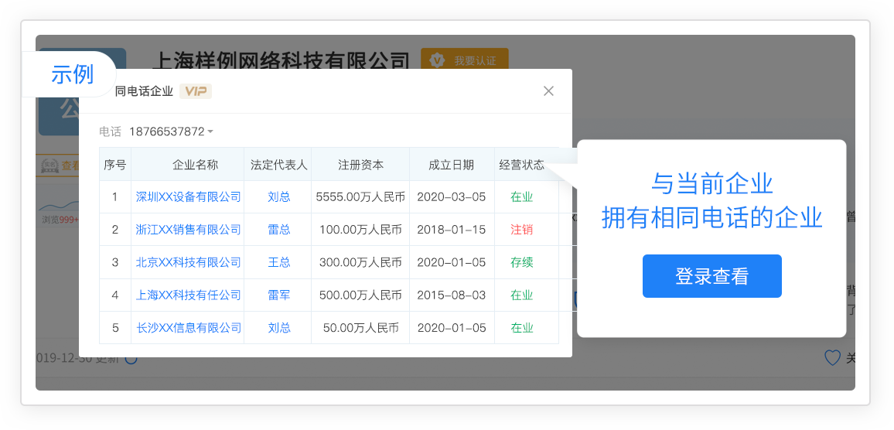The height and width of the screenshot is (430, 894).
Task: View legal representative 雷军
Action: click(278, 295)
